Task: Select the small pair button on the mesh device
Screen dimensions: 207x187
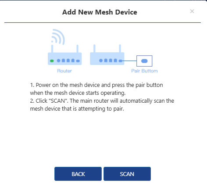Action: pyautogui.click(x=121, y=61)
